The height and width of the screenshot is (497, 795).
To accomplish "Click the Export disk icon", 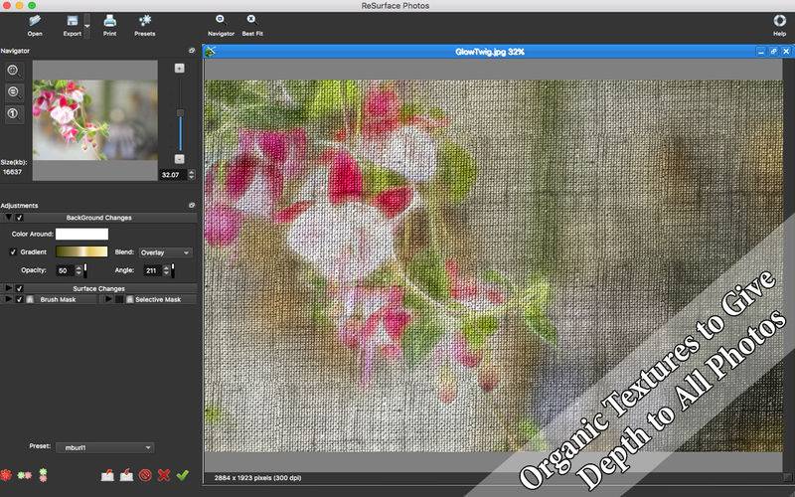I will point(72,21).
